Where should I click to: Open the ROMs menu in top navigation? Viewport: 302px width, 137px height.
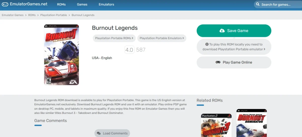[61, 5]
